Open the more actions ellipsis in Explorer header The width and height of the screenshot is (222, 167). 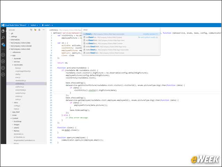pos(44,30)
